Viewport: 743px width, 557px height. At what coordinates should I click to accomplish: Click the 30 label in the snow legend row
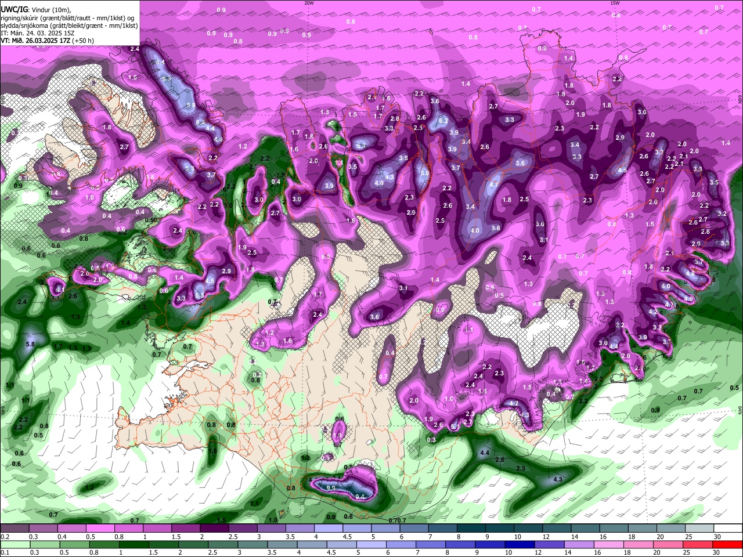pyautogui.click(x=717, y=537)
